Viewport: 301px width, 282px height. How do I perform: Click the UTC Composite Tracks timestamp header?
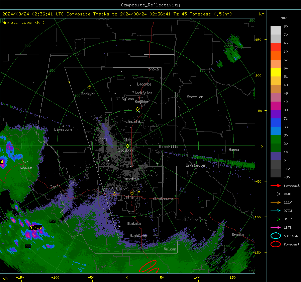pos(117,14)
